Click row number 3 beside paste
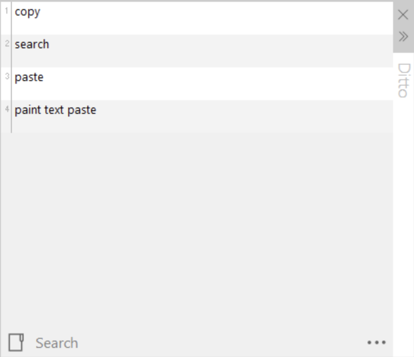 [6, 76]
